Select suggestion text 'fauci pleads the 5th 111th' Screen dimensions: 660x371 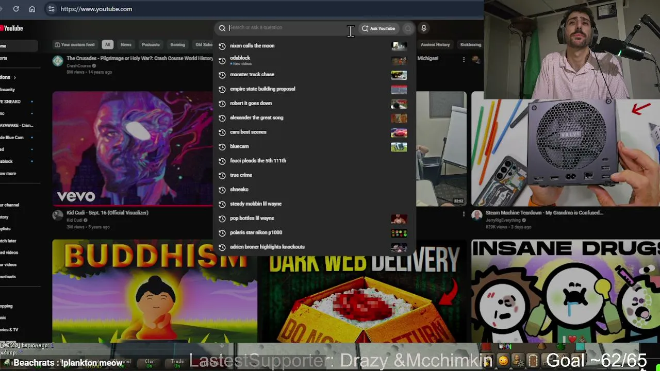click(x=258, y=161)
